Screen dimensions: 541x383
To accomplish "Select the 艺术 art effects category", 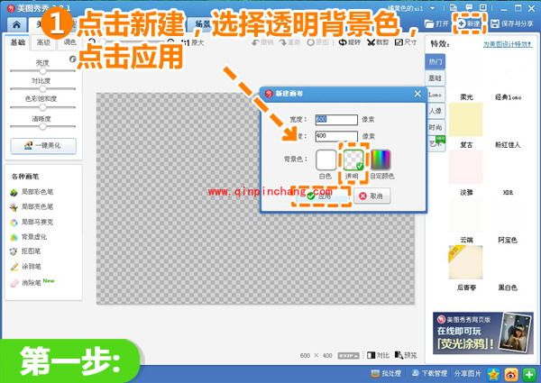I will pyautogui.click(x=436, y=143).
